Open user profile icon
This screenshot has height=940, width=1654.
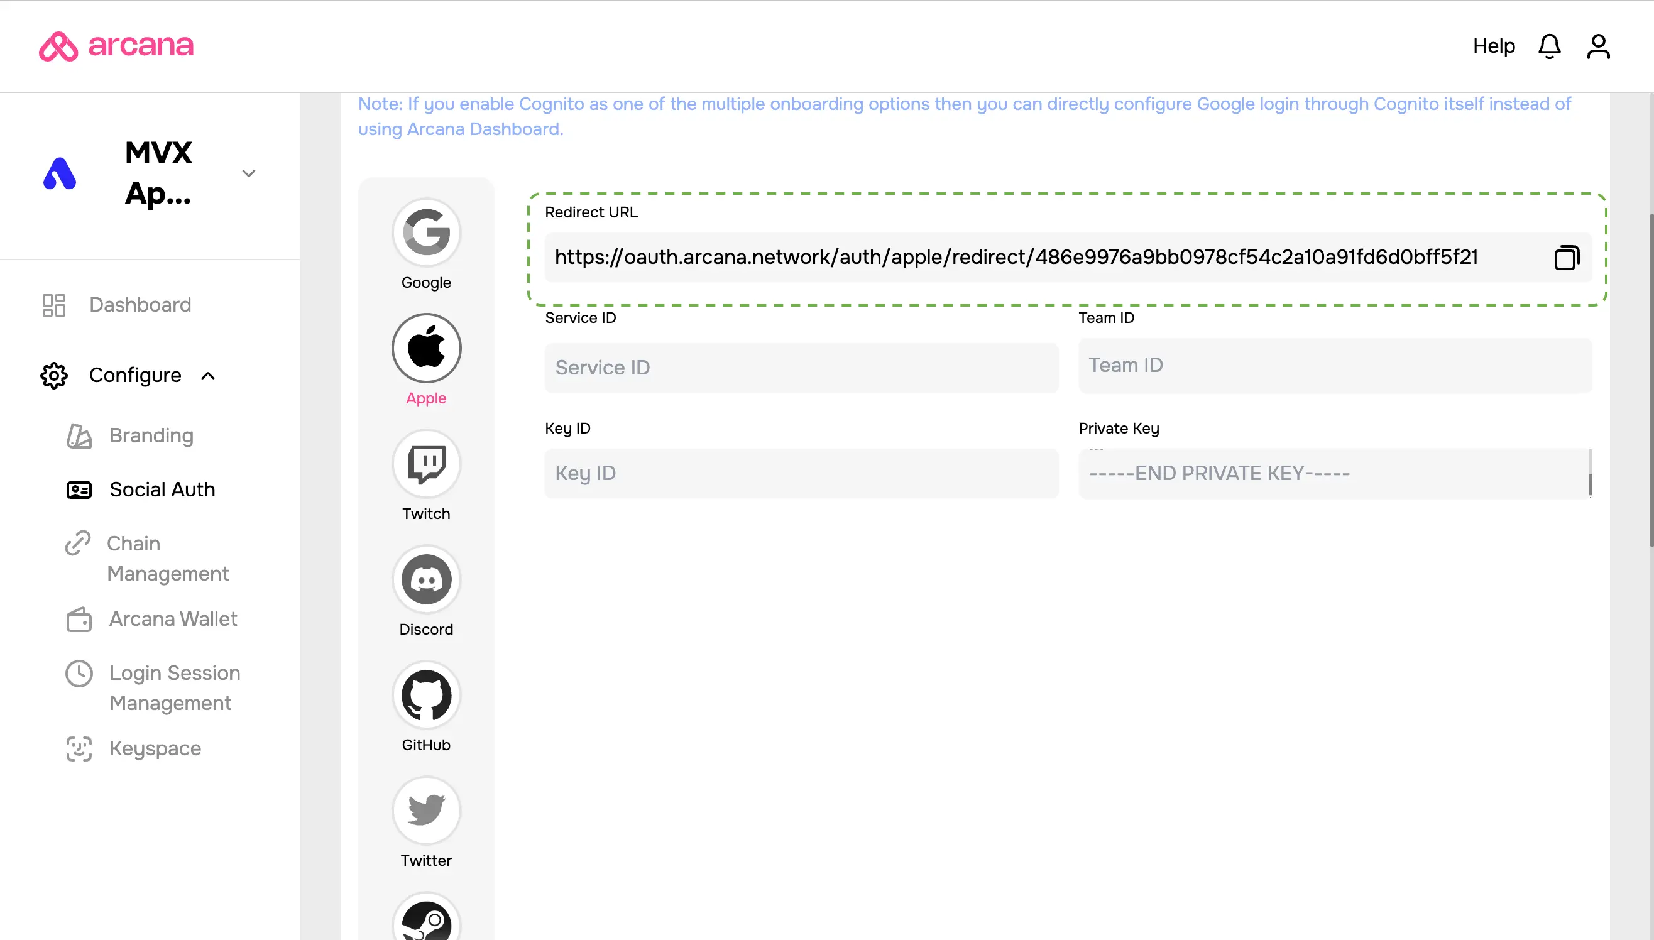(x=1599, y=46)
